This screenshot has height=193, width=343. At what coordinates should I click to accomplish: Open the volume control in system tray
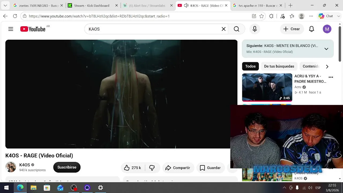click(310, 188)
